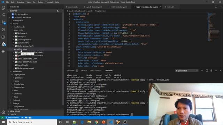Image resolution: width=223 pixels, height=125 pixels.
Task: Switch to the Output panel tab
Action: 84,70
